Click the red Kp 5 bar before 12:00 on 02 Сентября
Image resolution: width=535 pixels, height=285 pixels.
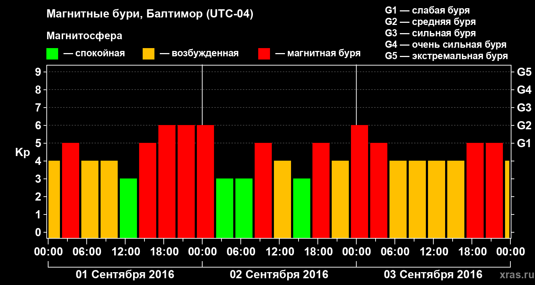pyautogui.click(x=263, y=190)
